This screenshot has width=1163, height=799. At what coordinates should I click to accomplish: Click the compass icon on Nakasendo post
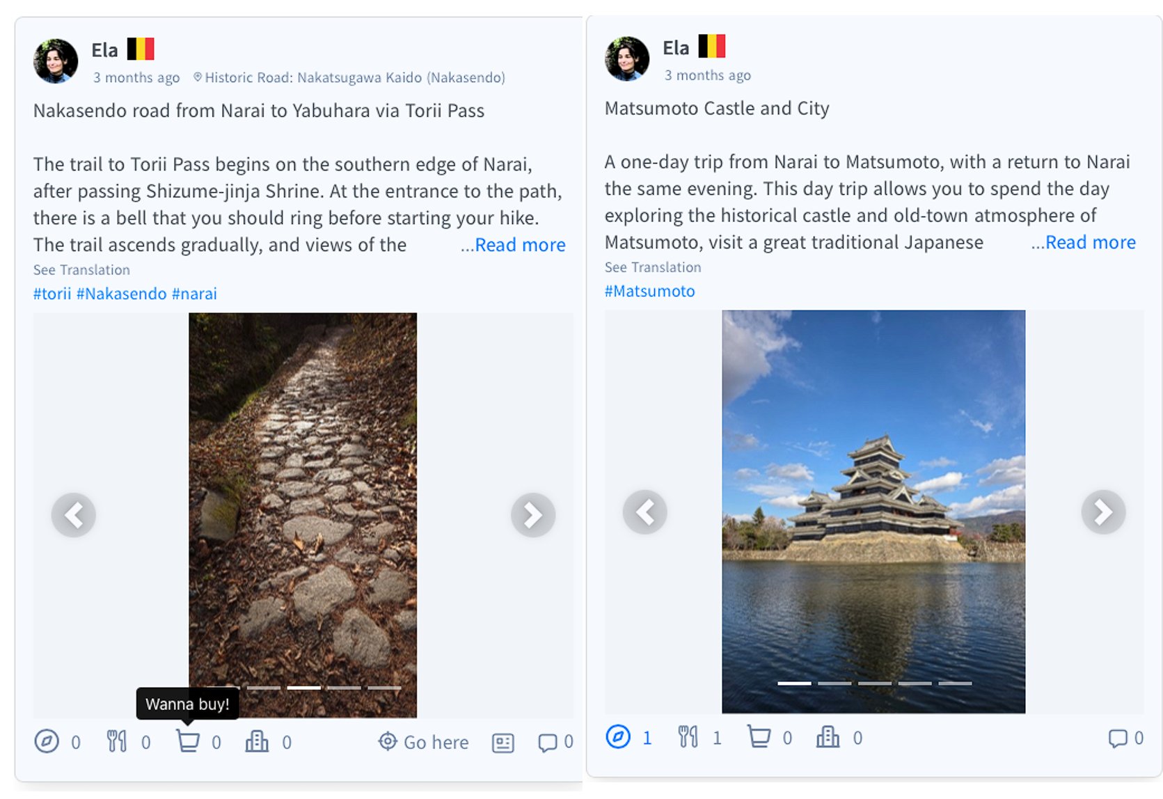point(47,741)
